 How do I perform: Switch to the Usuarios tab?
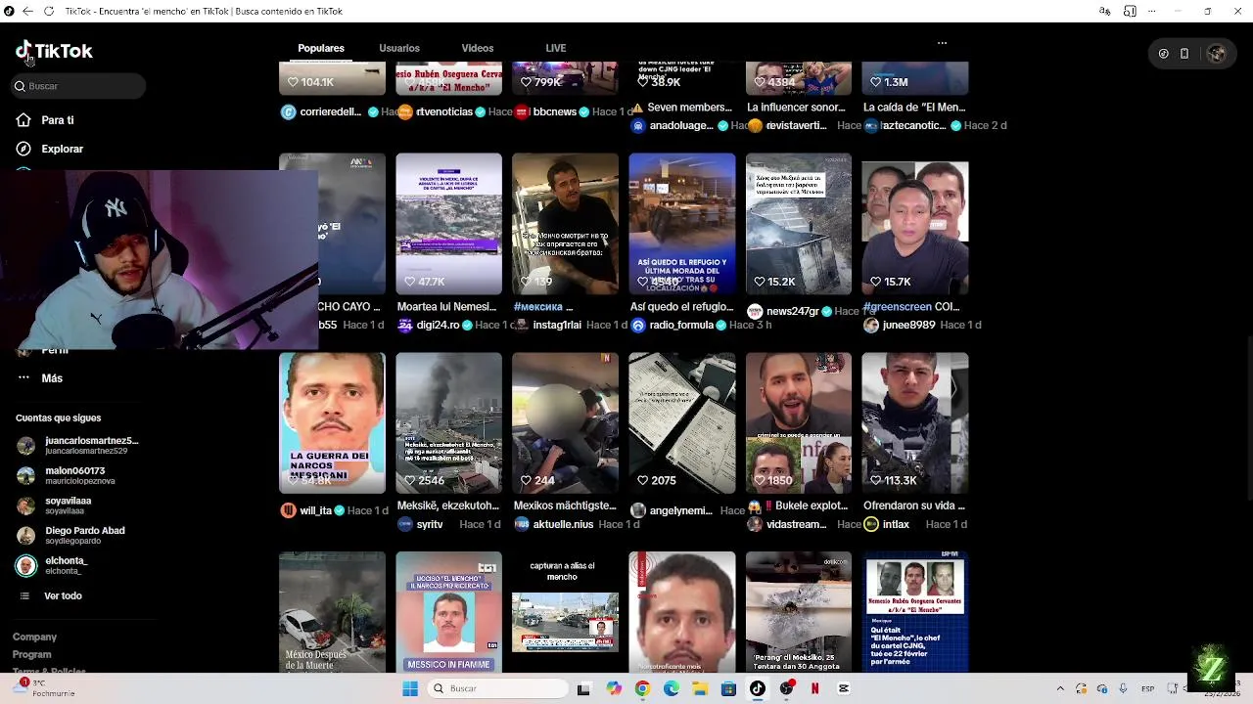click(399, 48)
